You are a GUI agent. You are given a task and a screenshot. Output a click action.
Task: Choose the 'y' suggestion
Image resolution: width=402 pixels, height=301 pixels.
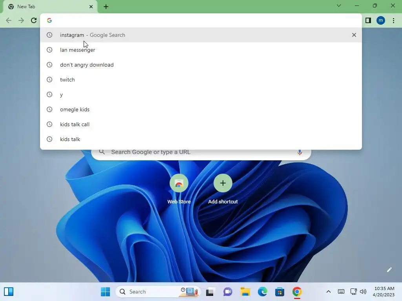point(201,94)
